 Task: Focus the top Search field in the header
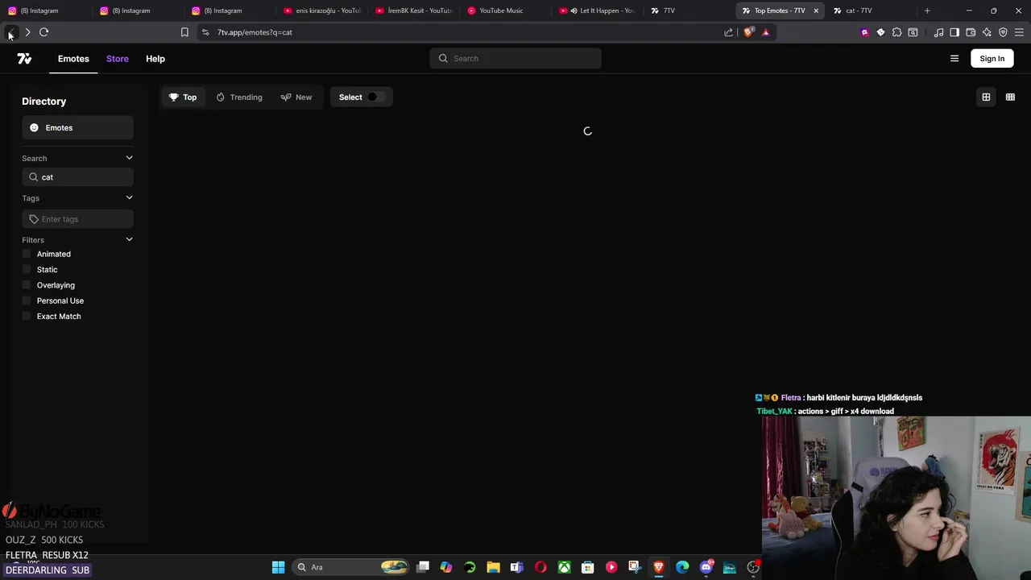pyautogui.click(x=515, y=59)
